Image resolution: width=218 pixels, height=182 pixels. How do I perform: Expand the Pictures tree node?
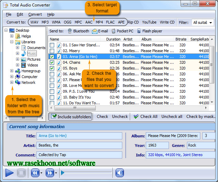(x=17, y=59)
